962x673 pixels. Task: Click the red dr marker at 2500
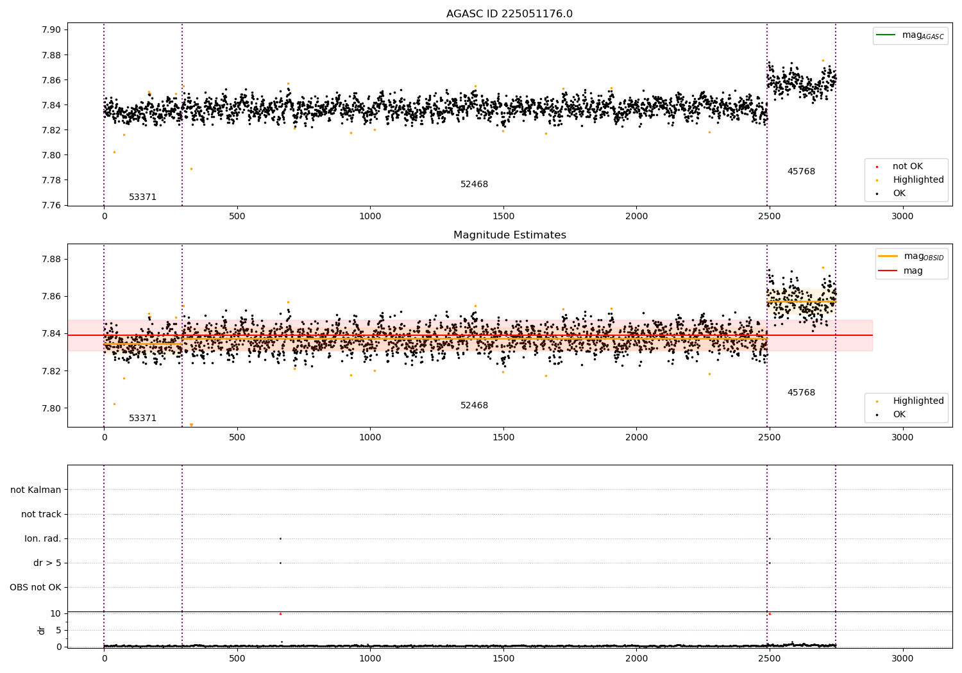tap(770, 614)
